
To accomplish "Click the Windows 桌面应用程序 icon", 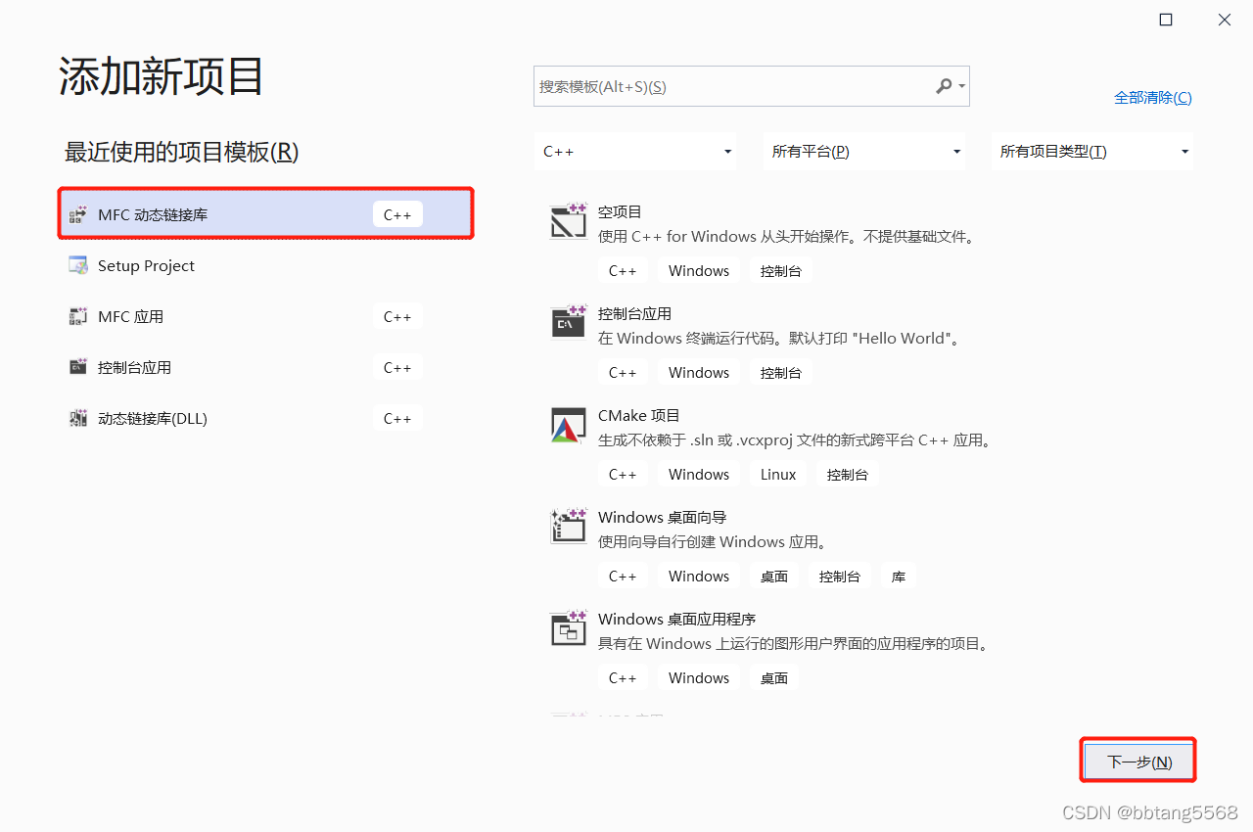I will coord(569,628).
